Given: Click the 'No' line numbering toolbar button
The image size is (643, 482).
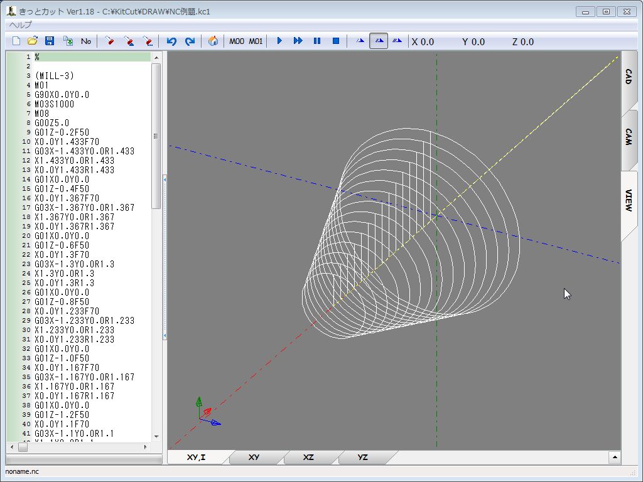Looking at the screenshot, I should [x=85, y=41].
